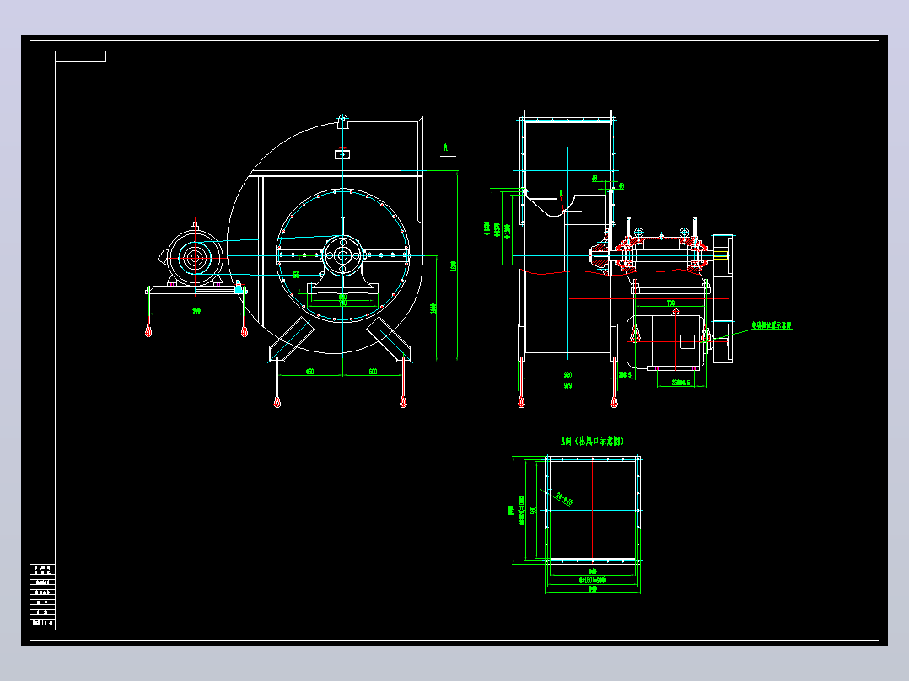This screenshot has width=909, height=681.
Task: Select the motor end view with red crosshair
Action: click(195, 258)
